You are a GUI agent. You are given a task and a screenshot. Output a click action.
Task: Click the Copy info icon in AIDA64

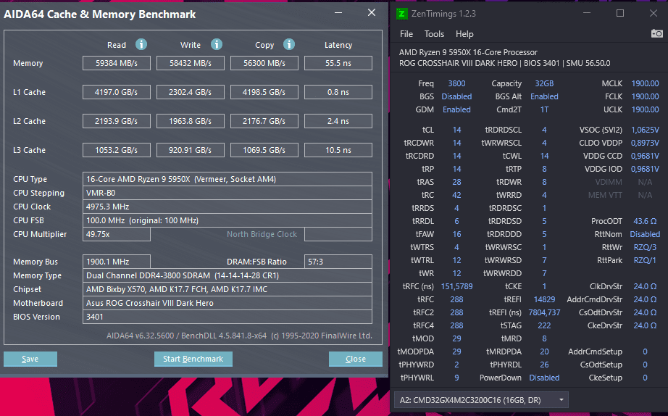tap(289, 44)
